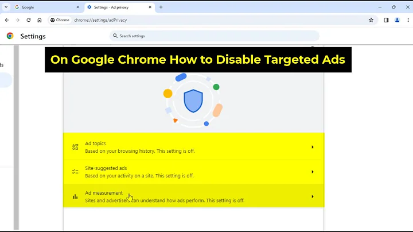Click the forward navigation arrow

pos(18,20)
